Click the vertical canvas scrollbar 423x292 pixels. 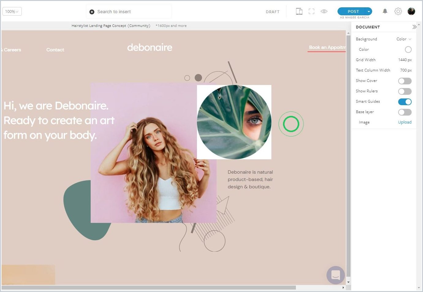348,156
